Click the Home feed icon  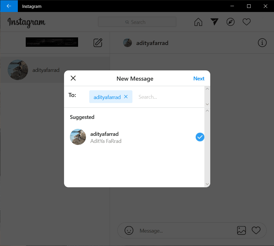[x=198, y=22]
